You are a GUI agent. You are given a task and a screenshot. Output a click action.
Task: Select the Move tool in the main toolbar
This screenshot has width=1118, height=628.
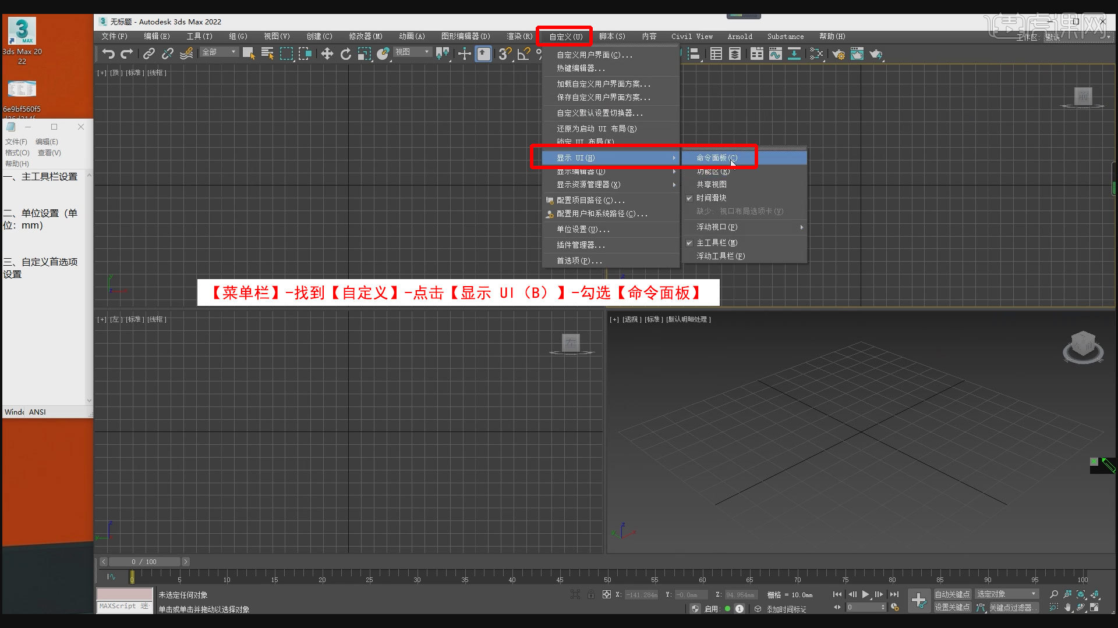327,54
